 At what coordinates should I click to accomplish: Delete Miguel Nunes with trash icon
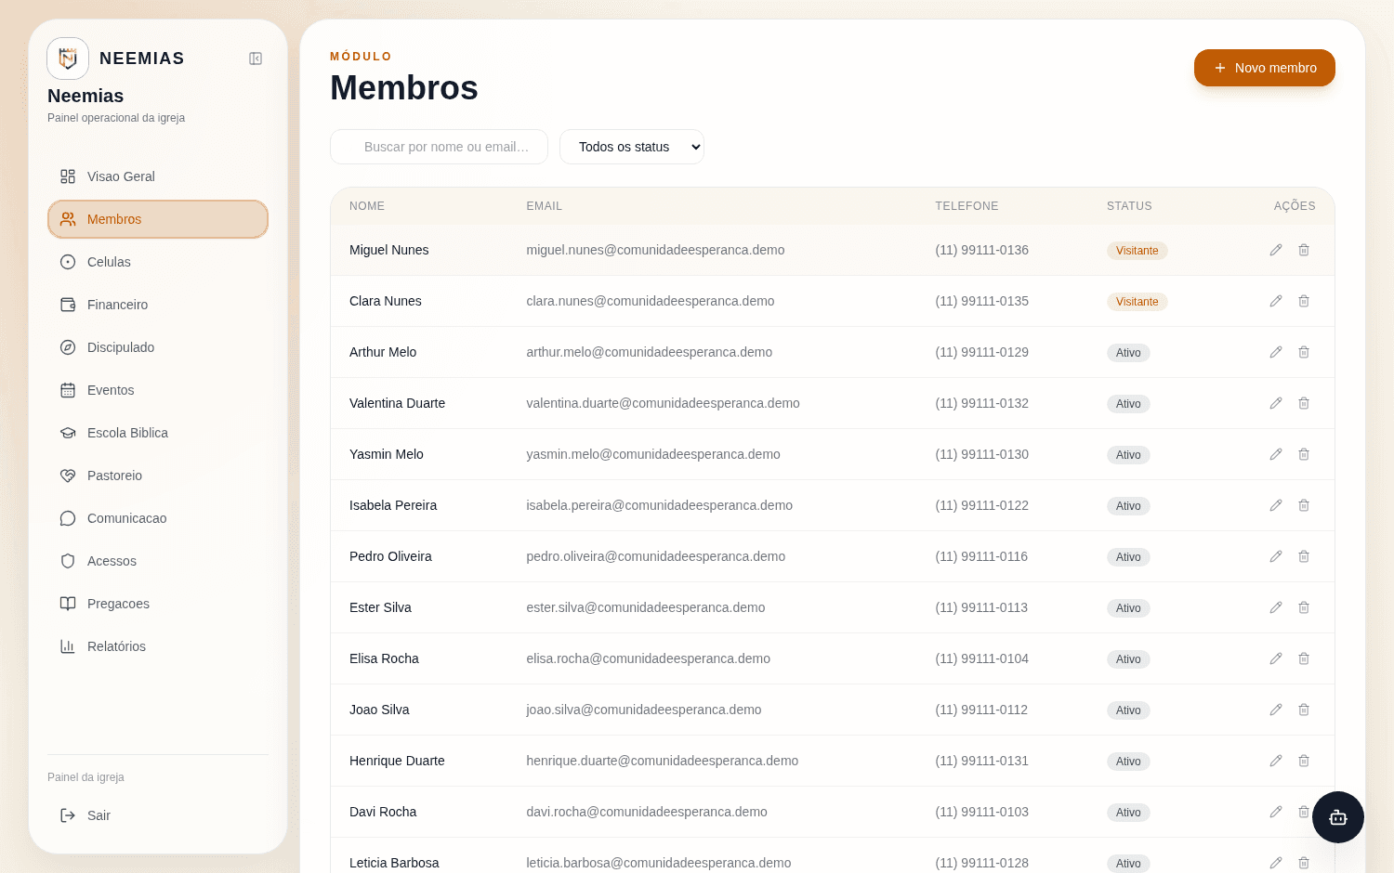pyautogui.click(x=1304, y=250)
